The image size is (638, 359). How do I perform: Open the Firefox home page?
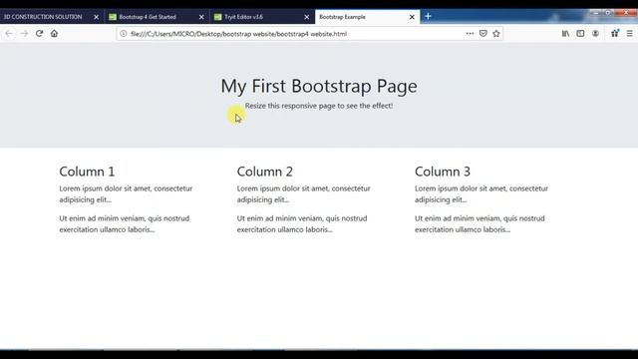tap(54, 34)
